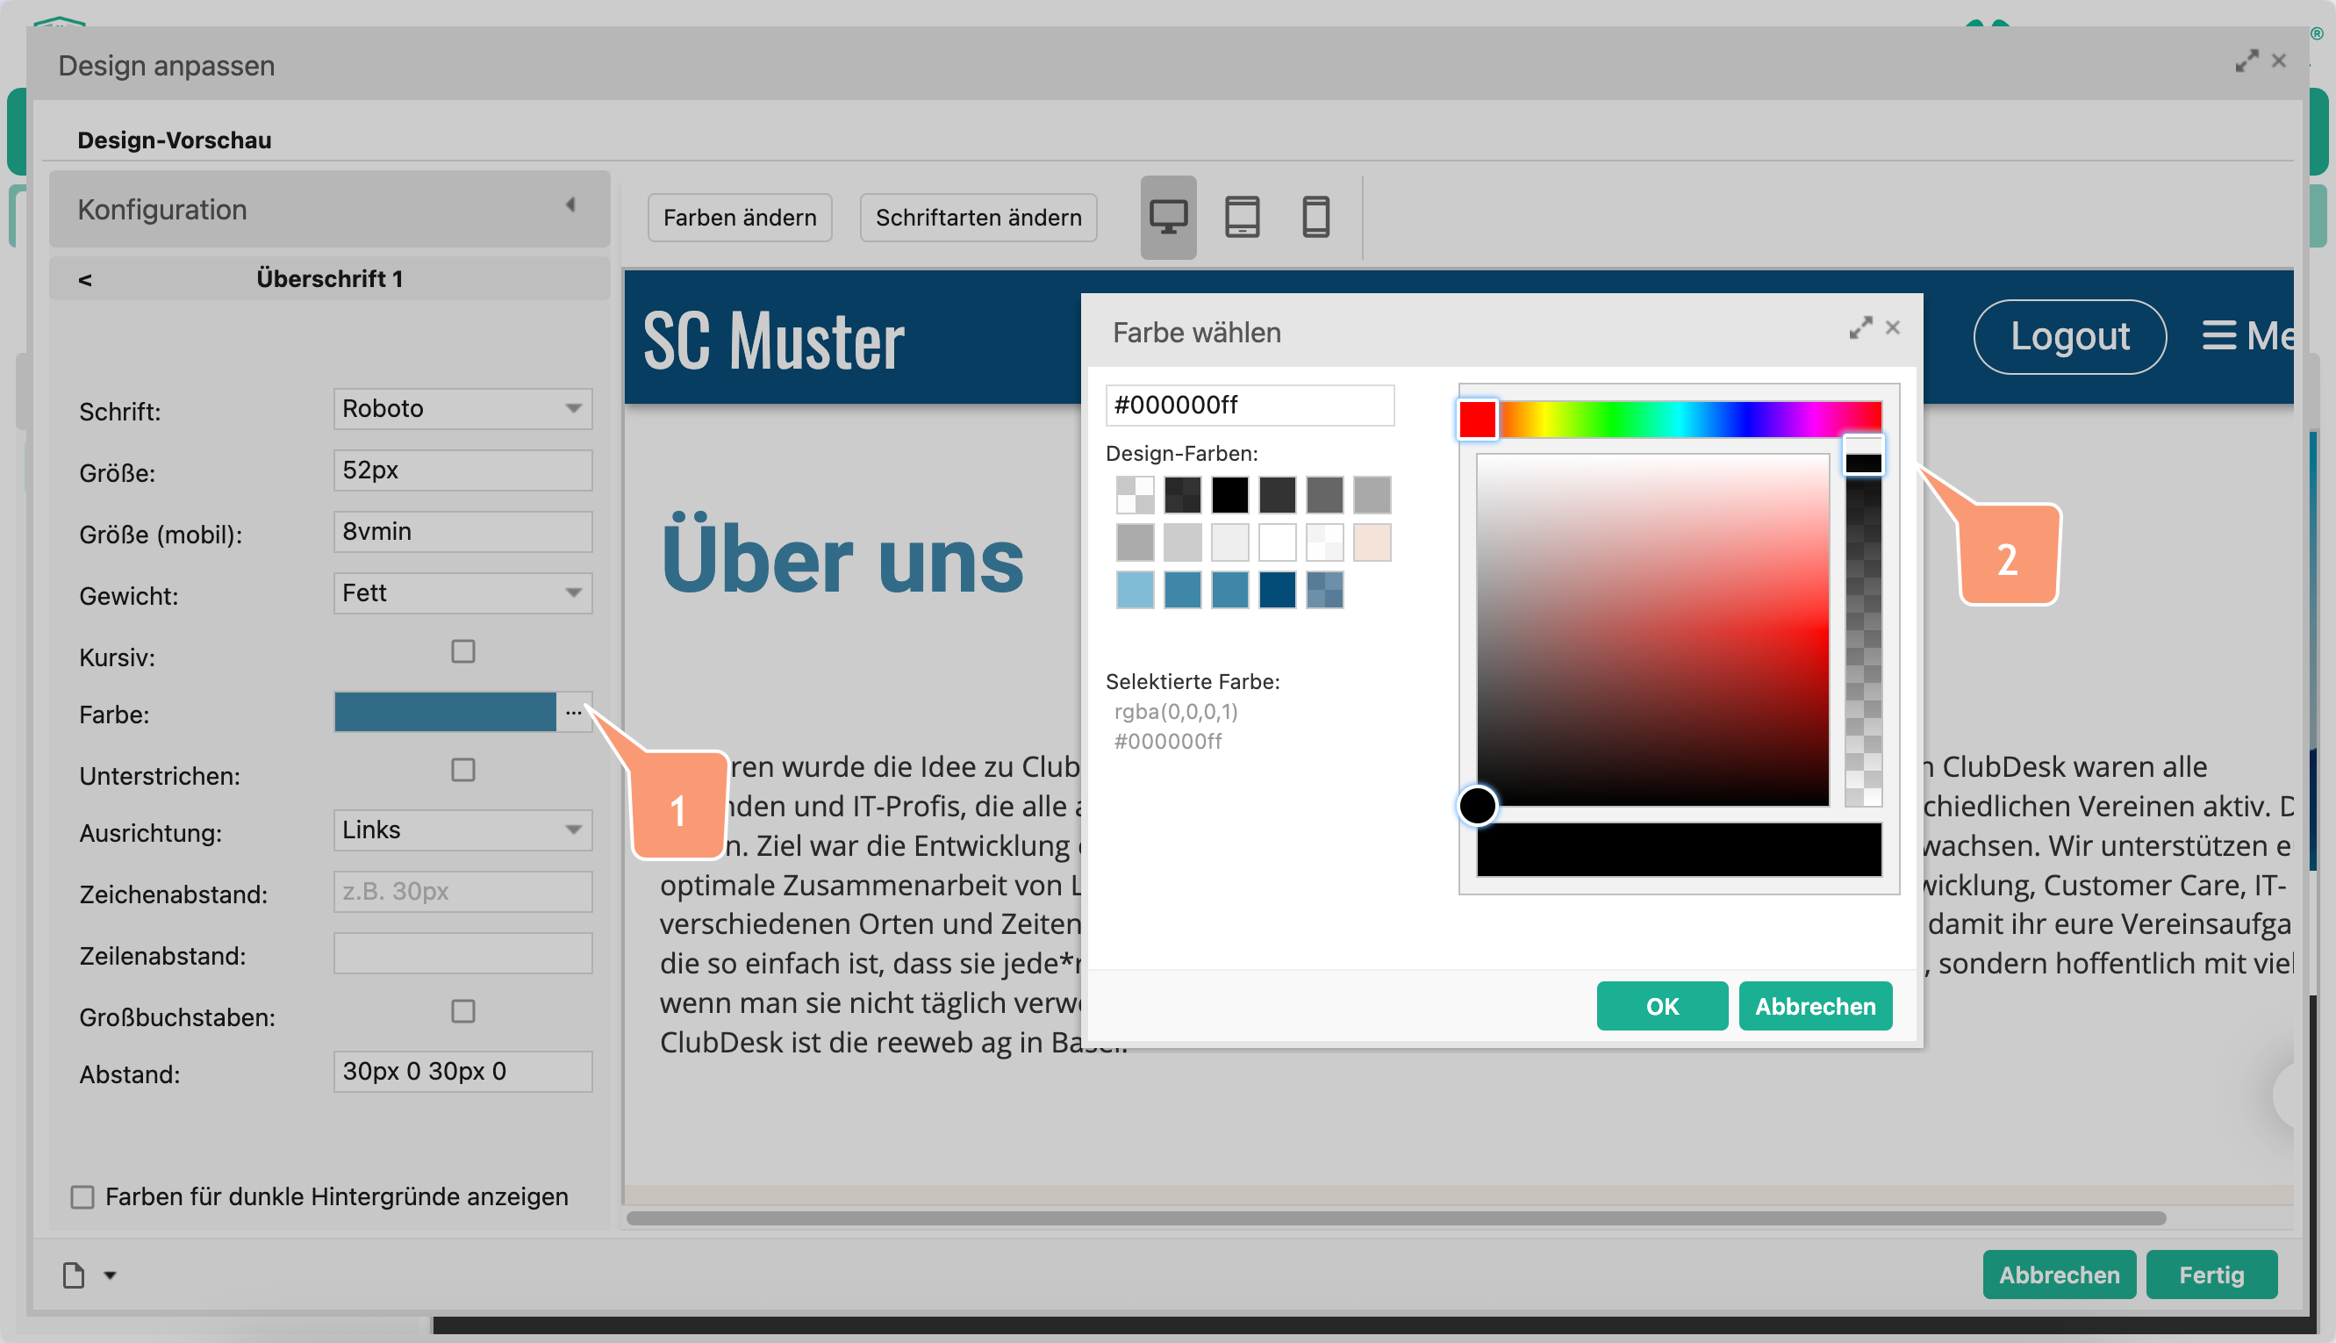The image size is (2336, 1343).
Task: Click Farben ändern in toolbar
Action: coord(740,218)
